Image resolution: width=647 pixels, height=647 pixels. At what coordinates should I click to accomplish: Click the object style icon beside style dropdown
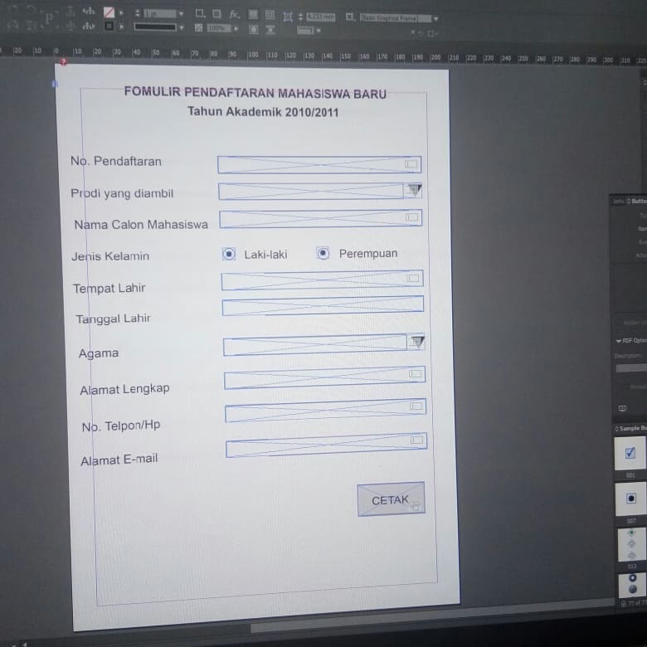click(350, 17)
